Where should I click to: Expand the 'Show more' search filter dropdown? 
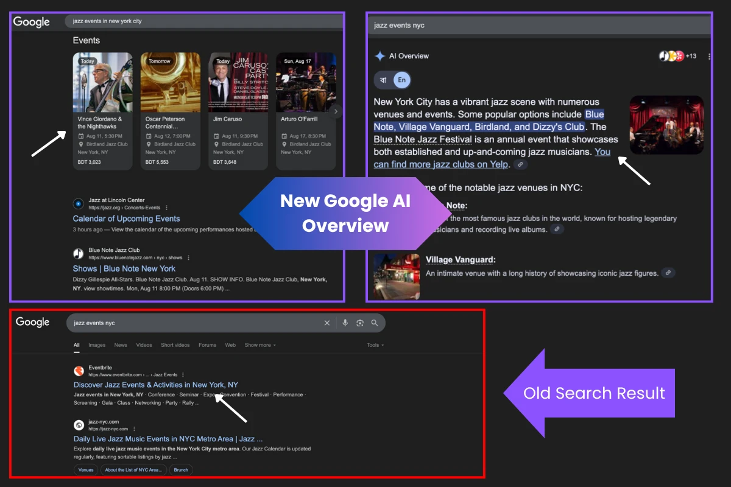pos(260,345)
